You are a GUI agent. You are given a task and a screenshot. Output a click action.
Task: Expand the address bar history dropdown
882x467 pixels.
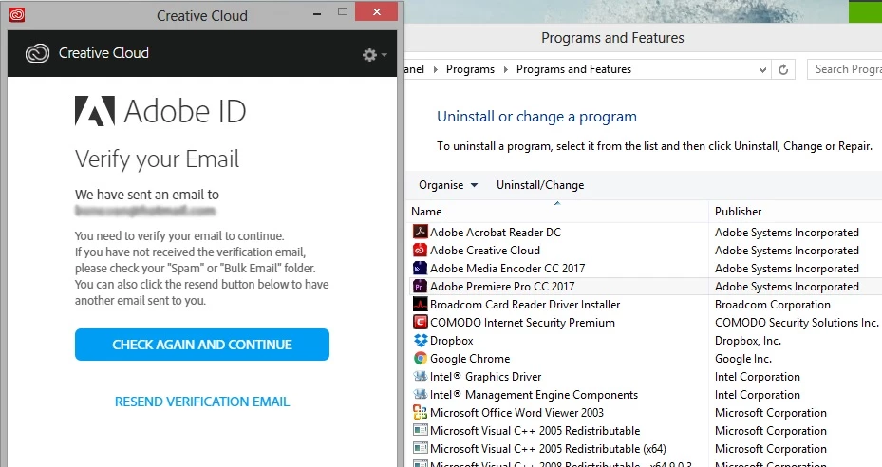tap(762, 70)
